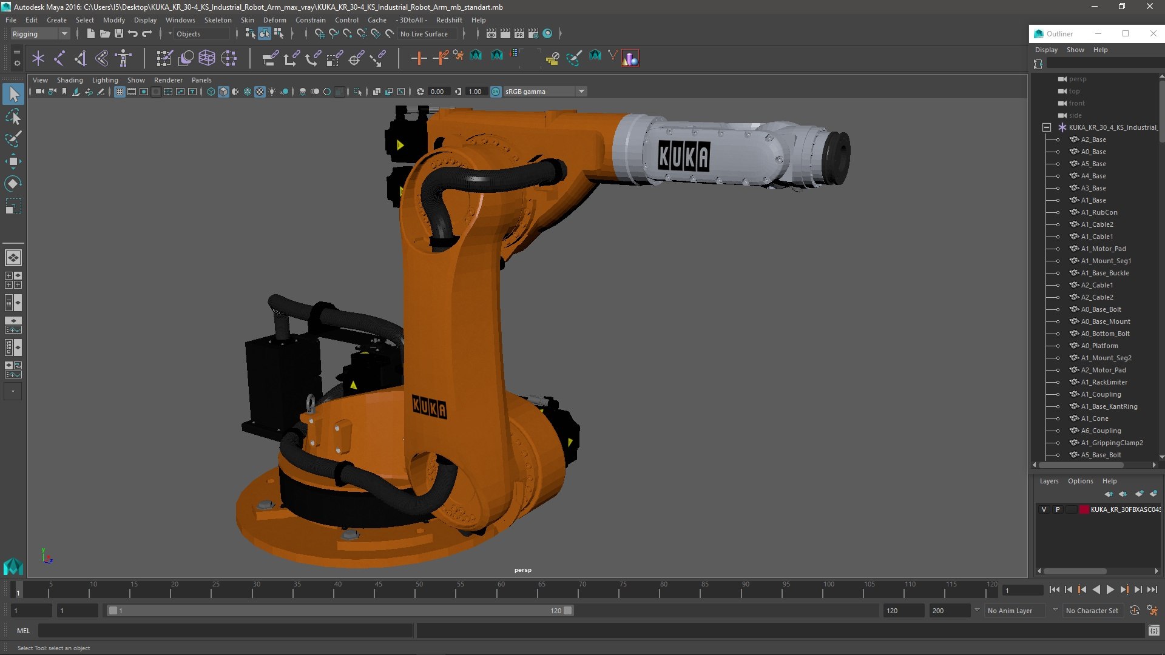Choose the Rotate tool in the toolbox
The height and width of the screenshot is (655, 1165).
pos(13,184)
